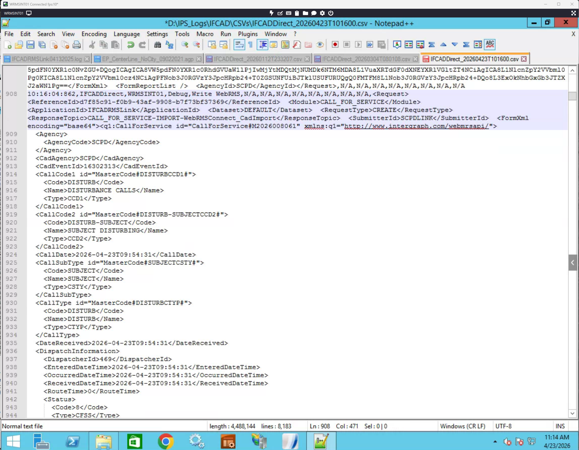Click the Zoom In magnifier icon

(185, 45)
